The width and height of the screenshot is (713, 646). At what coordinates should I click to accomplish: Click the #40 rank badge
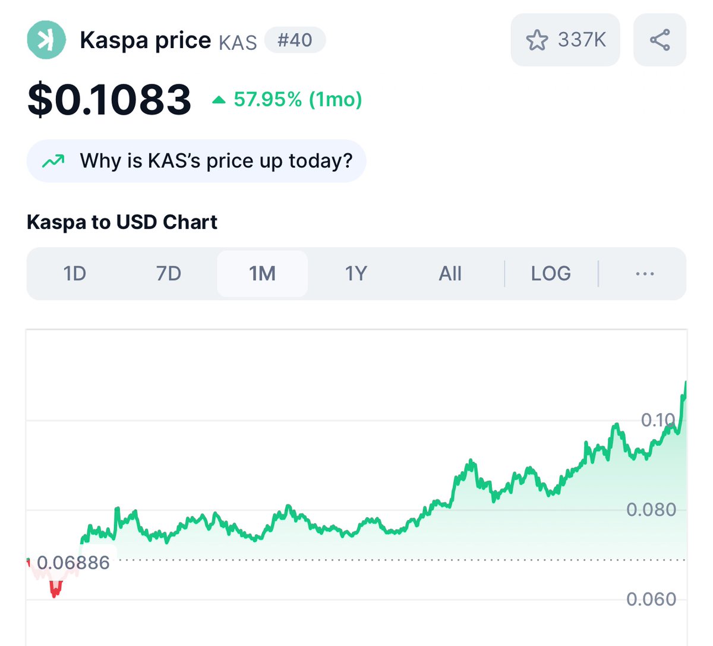pos(295,40)
